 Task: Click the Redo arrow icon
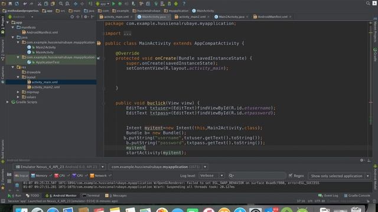pos(31,4)
